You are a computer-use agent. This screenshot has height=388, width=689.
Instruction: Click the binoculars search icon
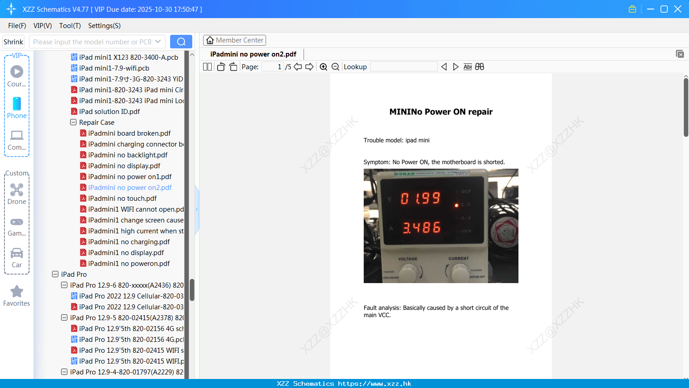[x=480, y=67]
